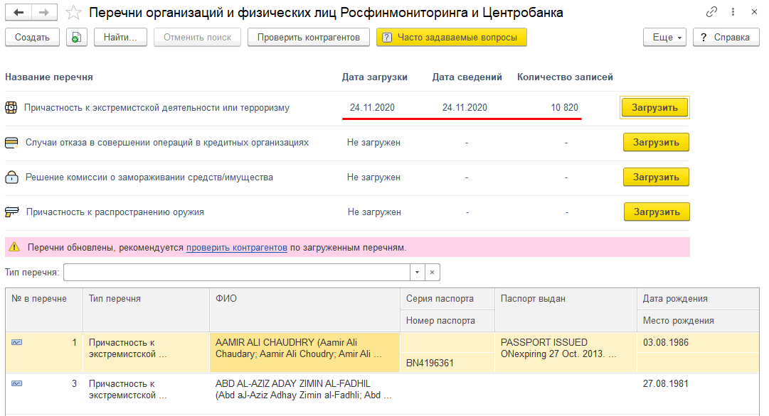Open the Справка help button
769x416 pixels.
click(x=726, y=37)
